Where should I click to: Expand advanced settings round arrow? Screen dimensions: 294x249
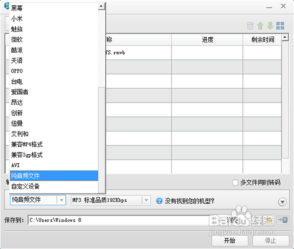282,202
